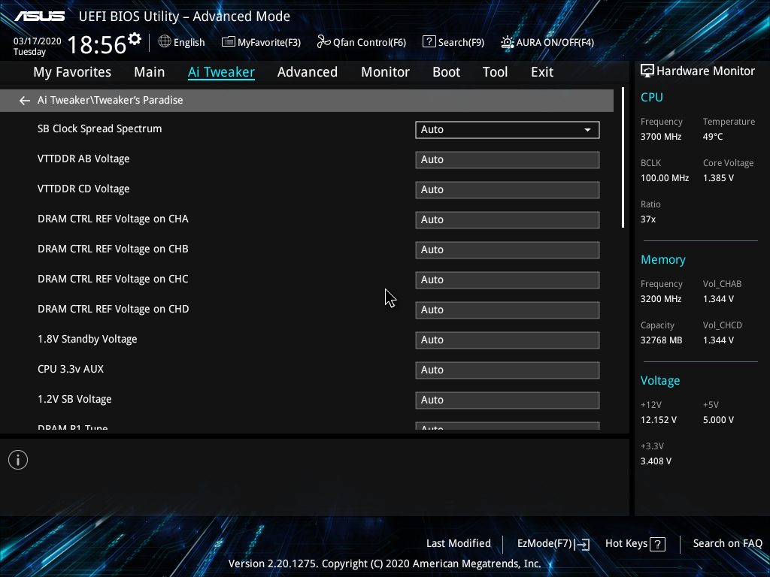Select the VTTDDR AB Voltage label
This screenshot has height=577, width=770.
tap(83, 159)
